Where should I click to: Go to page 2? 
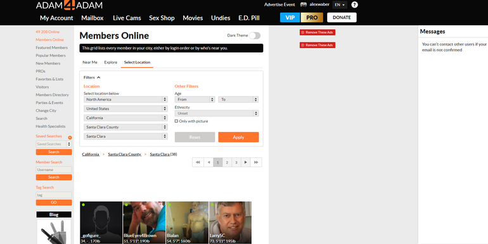tap(227, 162)
